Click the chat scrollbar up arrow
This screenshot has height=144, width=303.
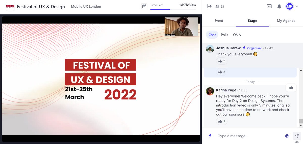tap(301, 70)
